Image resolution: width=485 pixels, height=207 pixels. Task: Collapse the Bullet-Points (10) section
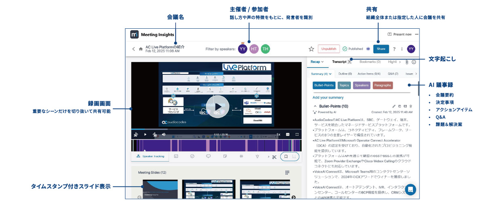point(315,106)
